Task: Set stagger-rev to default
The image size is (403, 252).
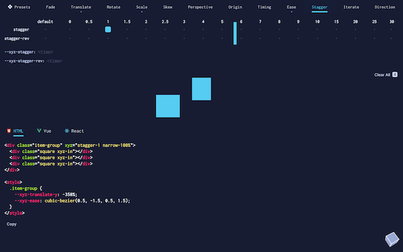Action: (x=45, y=38)
